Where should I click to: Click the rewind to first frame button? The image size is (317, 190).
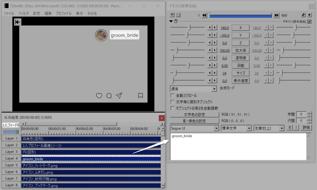pos(204,15)
